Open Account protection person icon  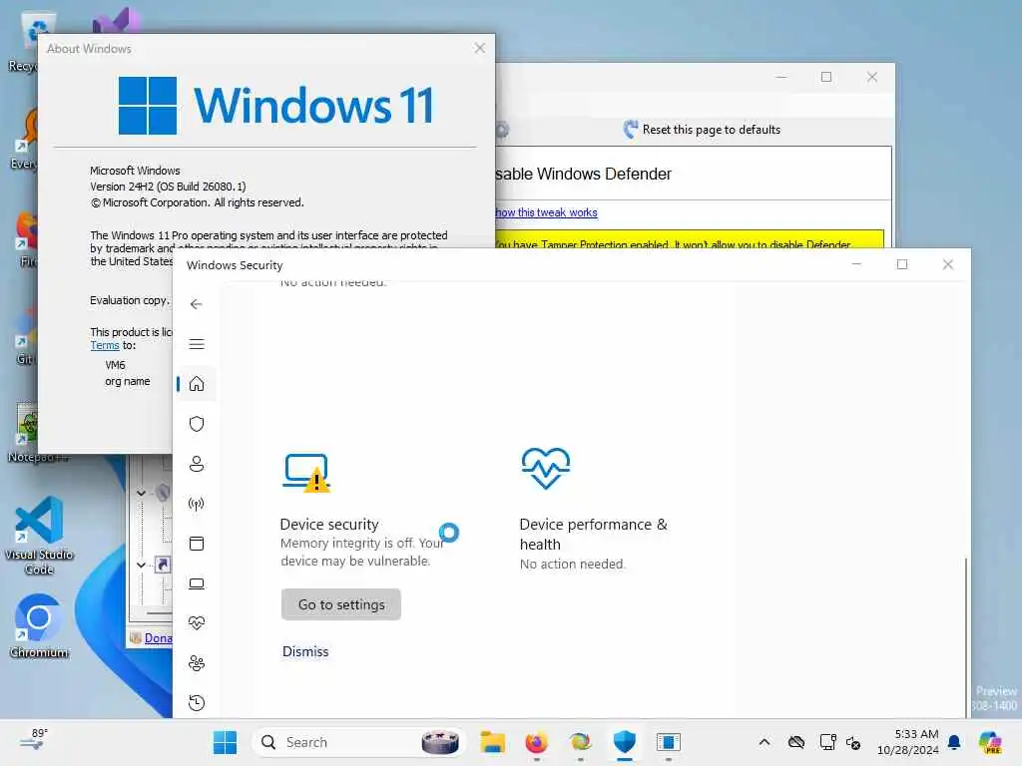coord(197,464)
